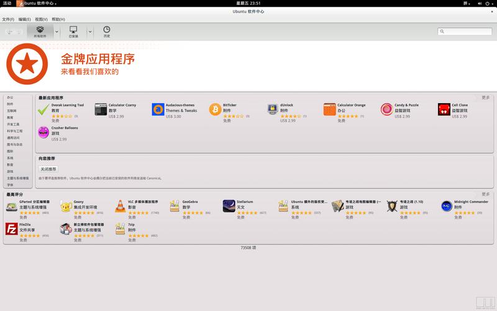
Task: Open the GParted partition editor icon
Action: coord(12,207)
